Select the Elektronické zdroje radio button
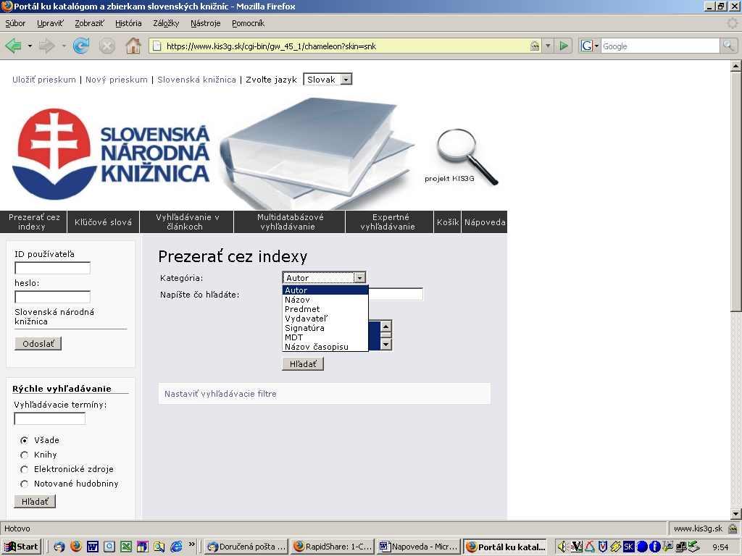 25,469
